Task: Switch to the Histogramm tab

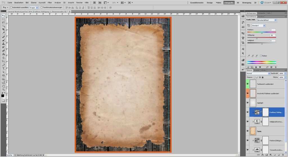Action: coord(251,13)
